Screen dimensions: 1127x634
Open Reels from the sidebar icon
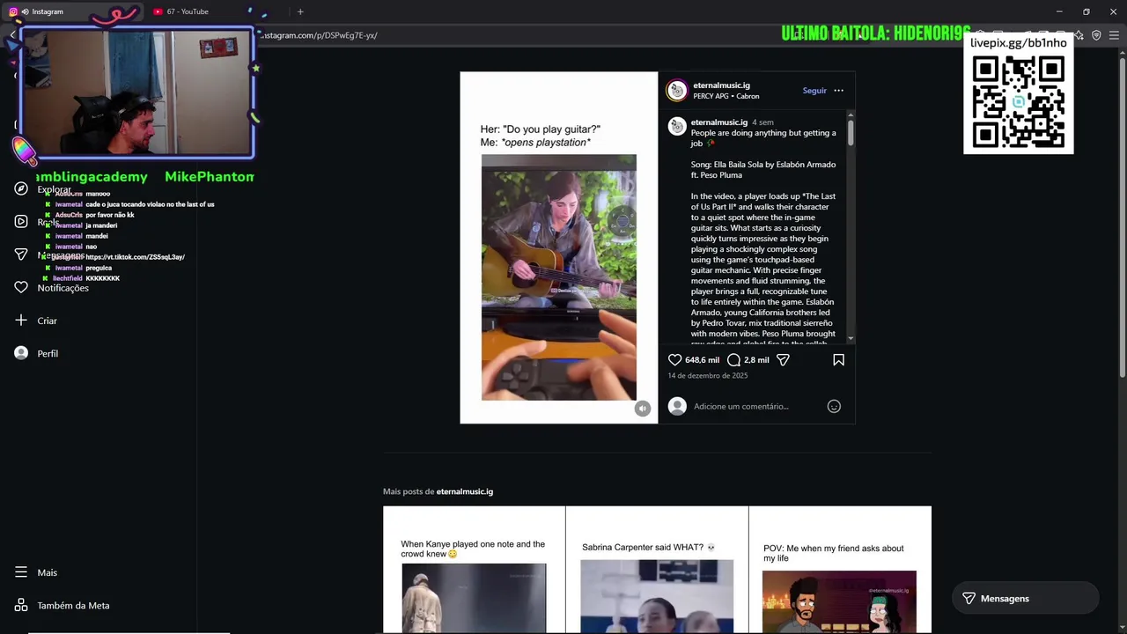point(21,221)
